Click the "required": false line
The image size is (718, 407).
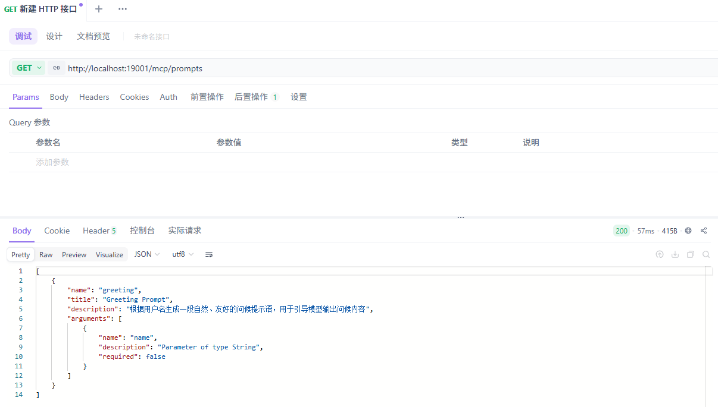tap(132, 356)
